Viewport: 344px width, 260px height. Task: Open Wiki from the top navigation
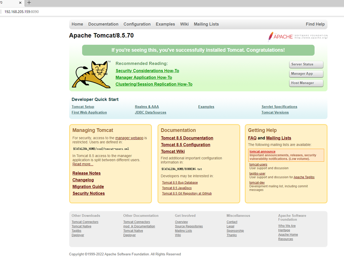[x=184, y=24]
